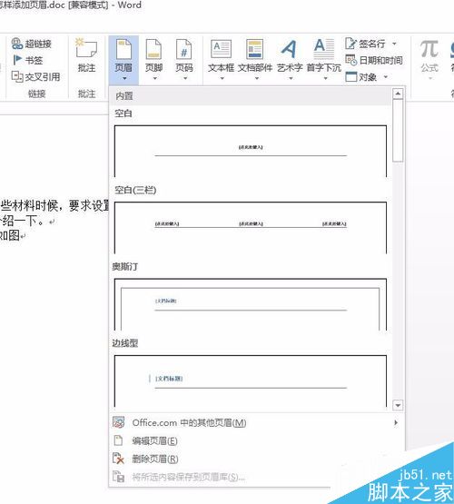Choose 编辑页眉(E) menu item

(256, 440)
